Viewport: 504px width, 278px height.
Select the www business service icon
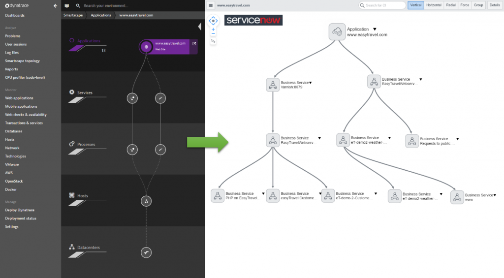(x=457, y=197)
